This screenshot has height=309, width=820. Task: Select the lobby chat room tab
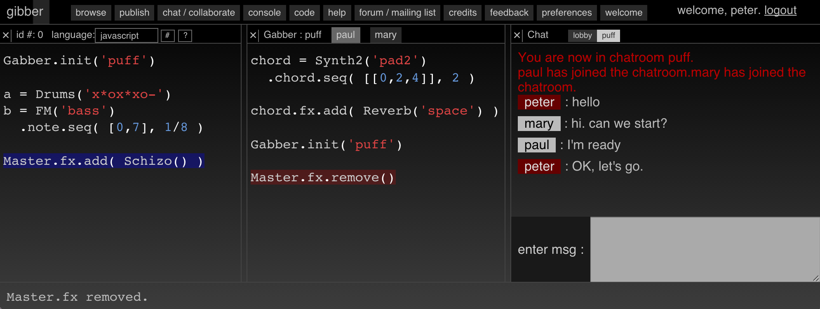(582, 35)
